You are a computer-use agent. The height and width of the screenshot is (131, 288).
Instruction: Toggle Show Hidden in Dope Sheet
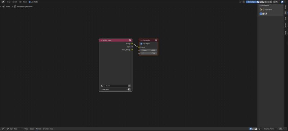[x=253, y=129]
